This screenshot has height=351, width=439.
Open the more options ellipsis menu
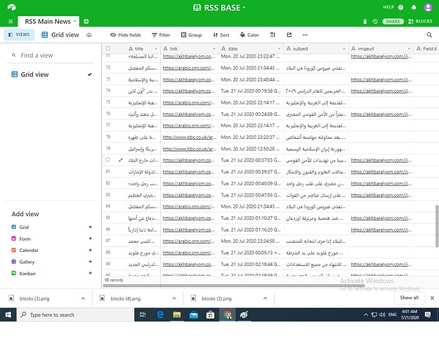click(x=305, y=34)
